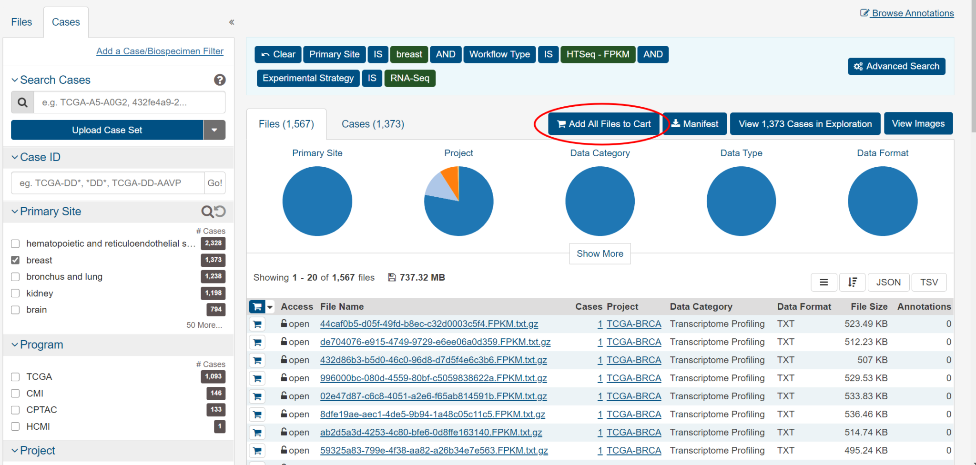The width and height of the screenshot is (976, 465).
Task: Check the kidney primary site checkbox
Action: (15, 293)
